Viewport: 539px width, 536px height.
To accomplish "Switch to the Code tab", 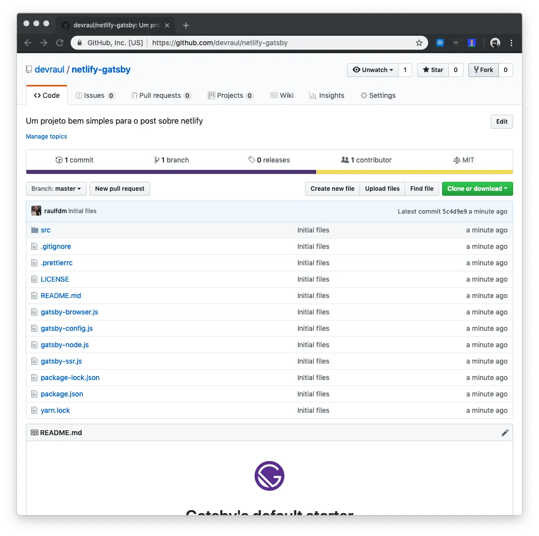I will [47, 95].
